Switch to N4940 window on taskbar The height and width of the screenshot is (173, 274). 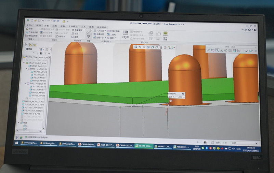coord(163,146)
